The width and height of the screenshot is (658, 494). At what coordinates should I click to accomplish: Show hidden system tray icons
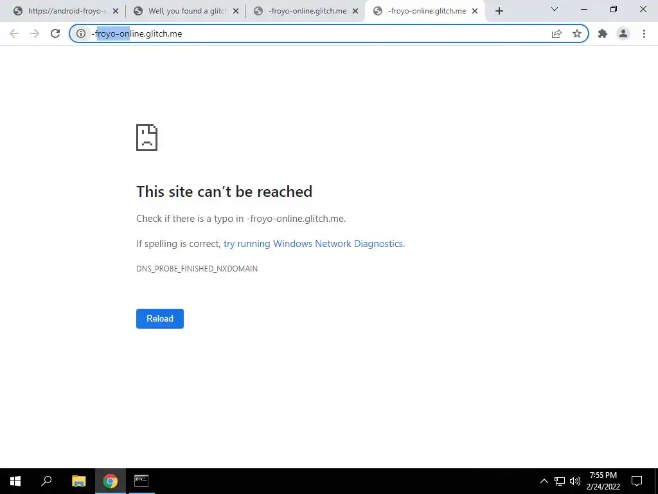click(544, 481)
